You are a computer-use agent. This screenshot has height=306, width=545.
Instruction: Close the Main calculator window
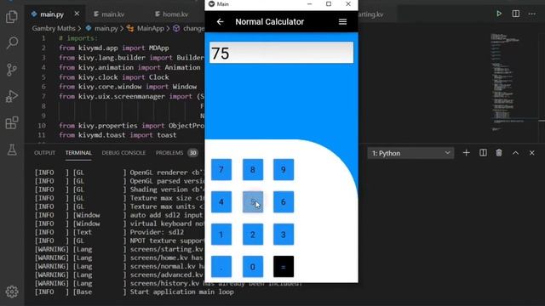348,4
